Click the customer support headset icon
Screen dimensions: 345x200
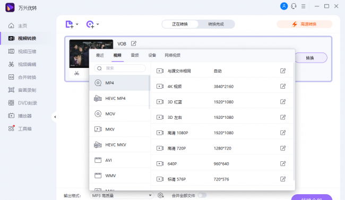(294, 6)
